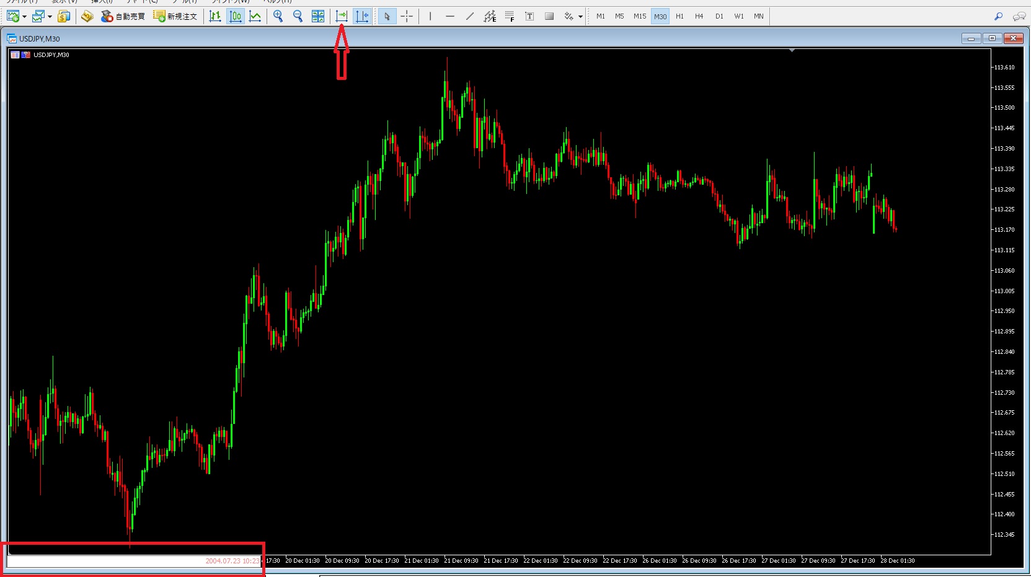Switch timeframe to M1
The height and width of the screenshot is (577, 1031).
(601, 16)
